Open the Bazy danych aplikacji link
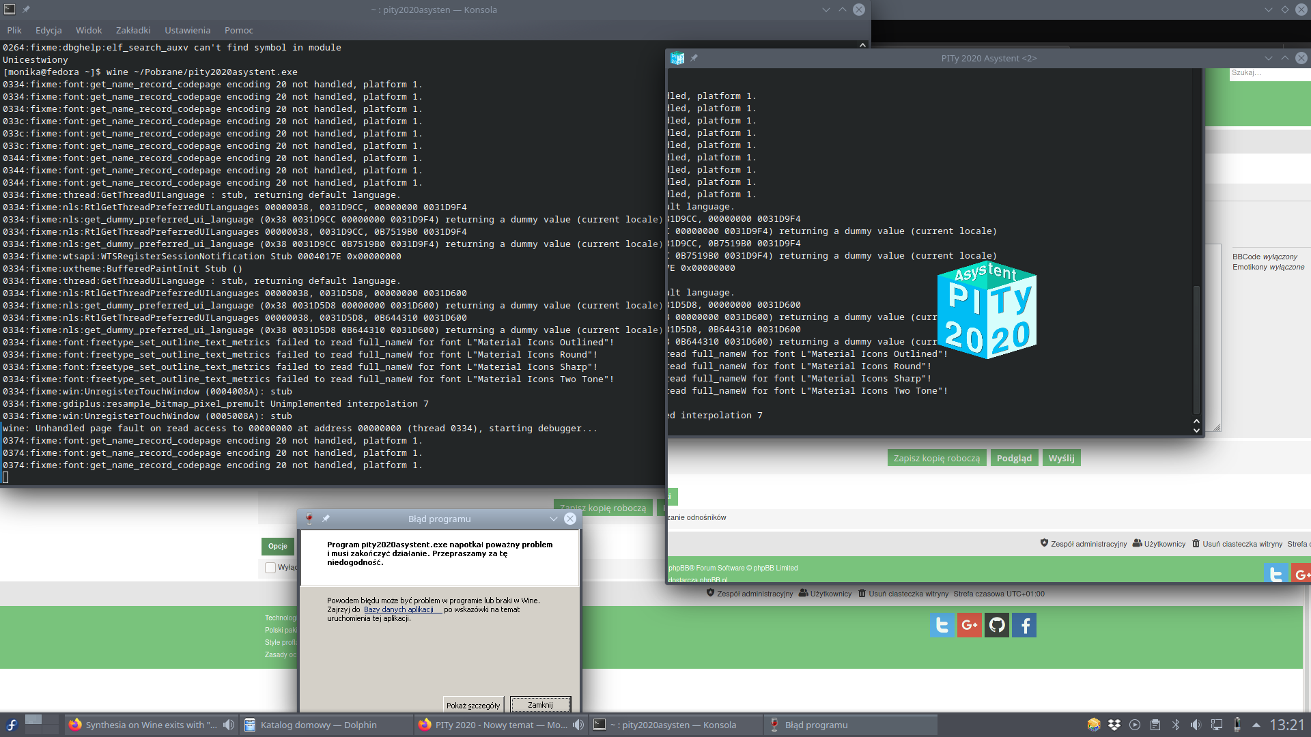Viewport: 1311px width, 737px height. [x=399, y=609]
